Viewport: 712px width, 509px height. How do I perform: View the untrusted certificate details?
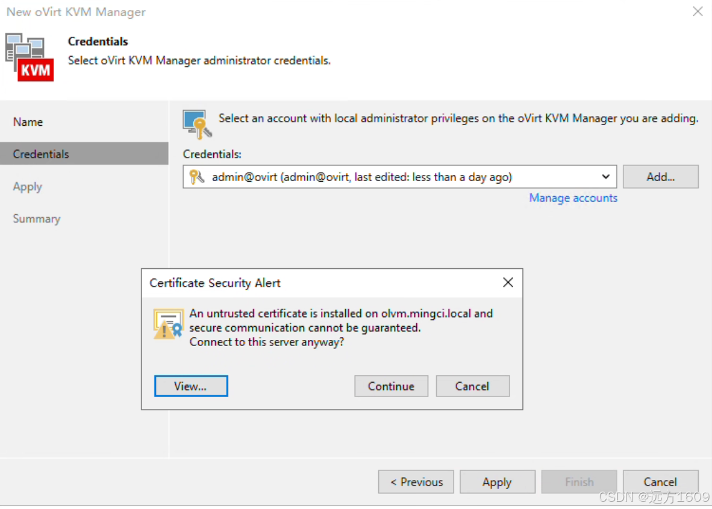click(191, 386)
